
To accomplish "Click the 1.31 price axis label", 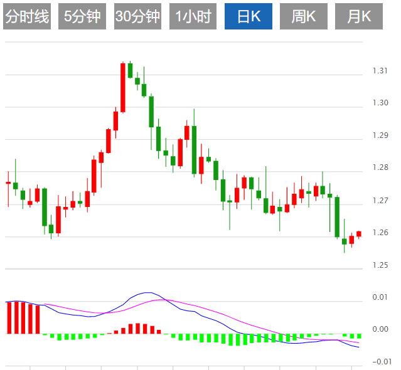I will coord(380,71).
